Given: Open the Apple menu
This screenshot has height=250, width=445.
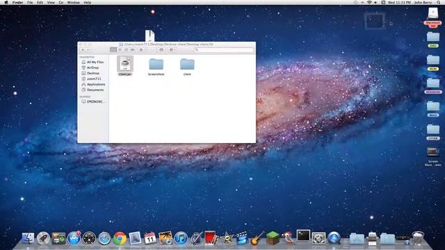Looking at the screenshot, I should click(6, 2).
